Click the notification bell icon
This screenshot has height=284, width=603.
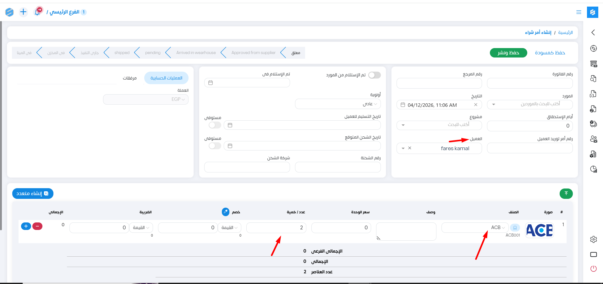click(38, 12)
